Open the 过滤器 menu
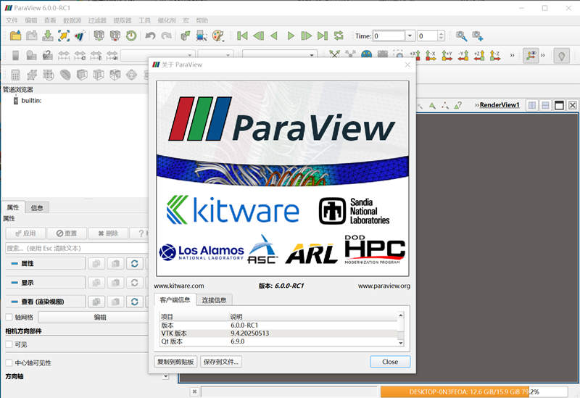The width and height of the screenshot is (580, 398). [97, 20]
